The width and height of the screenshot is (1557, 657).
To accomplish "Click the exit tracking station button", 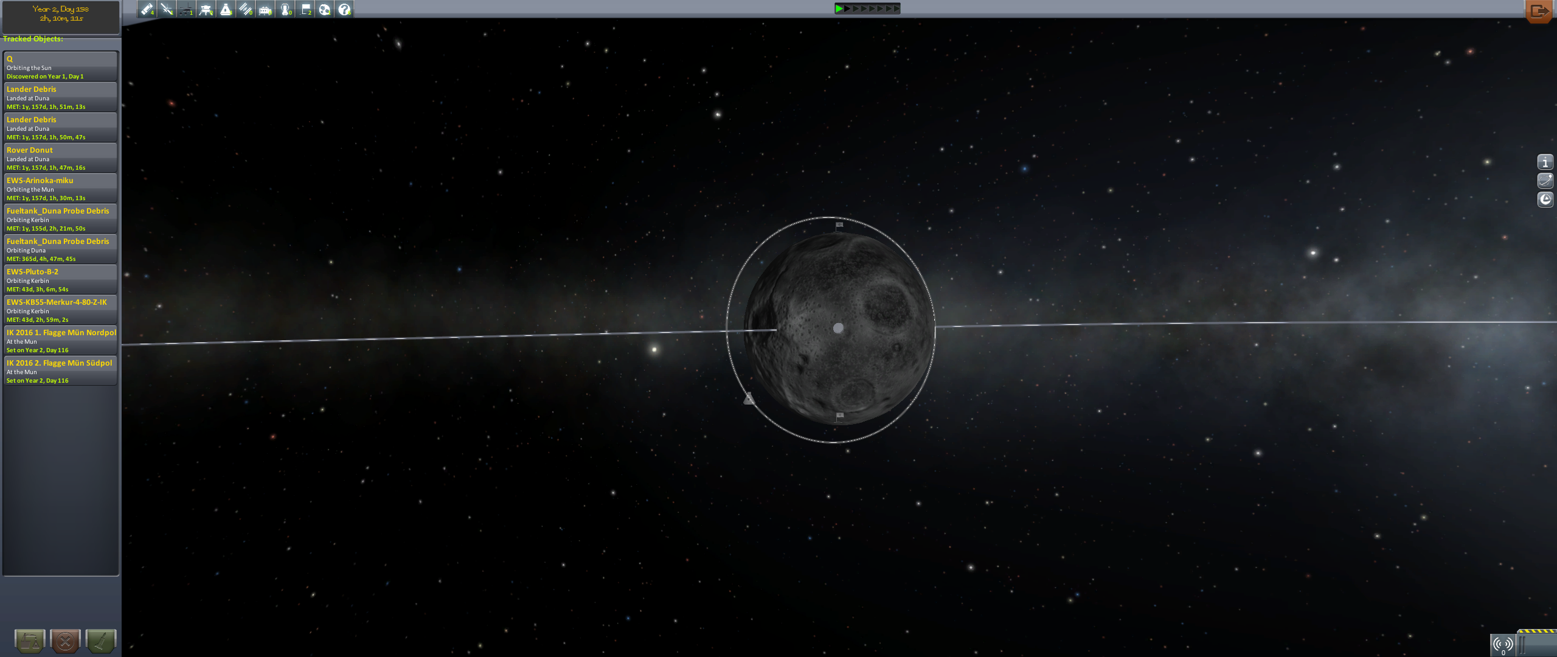I will [1539, 11].
